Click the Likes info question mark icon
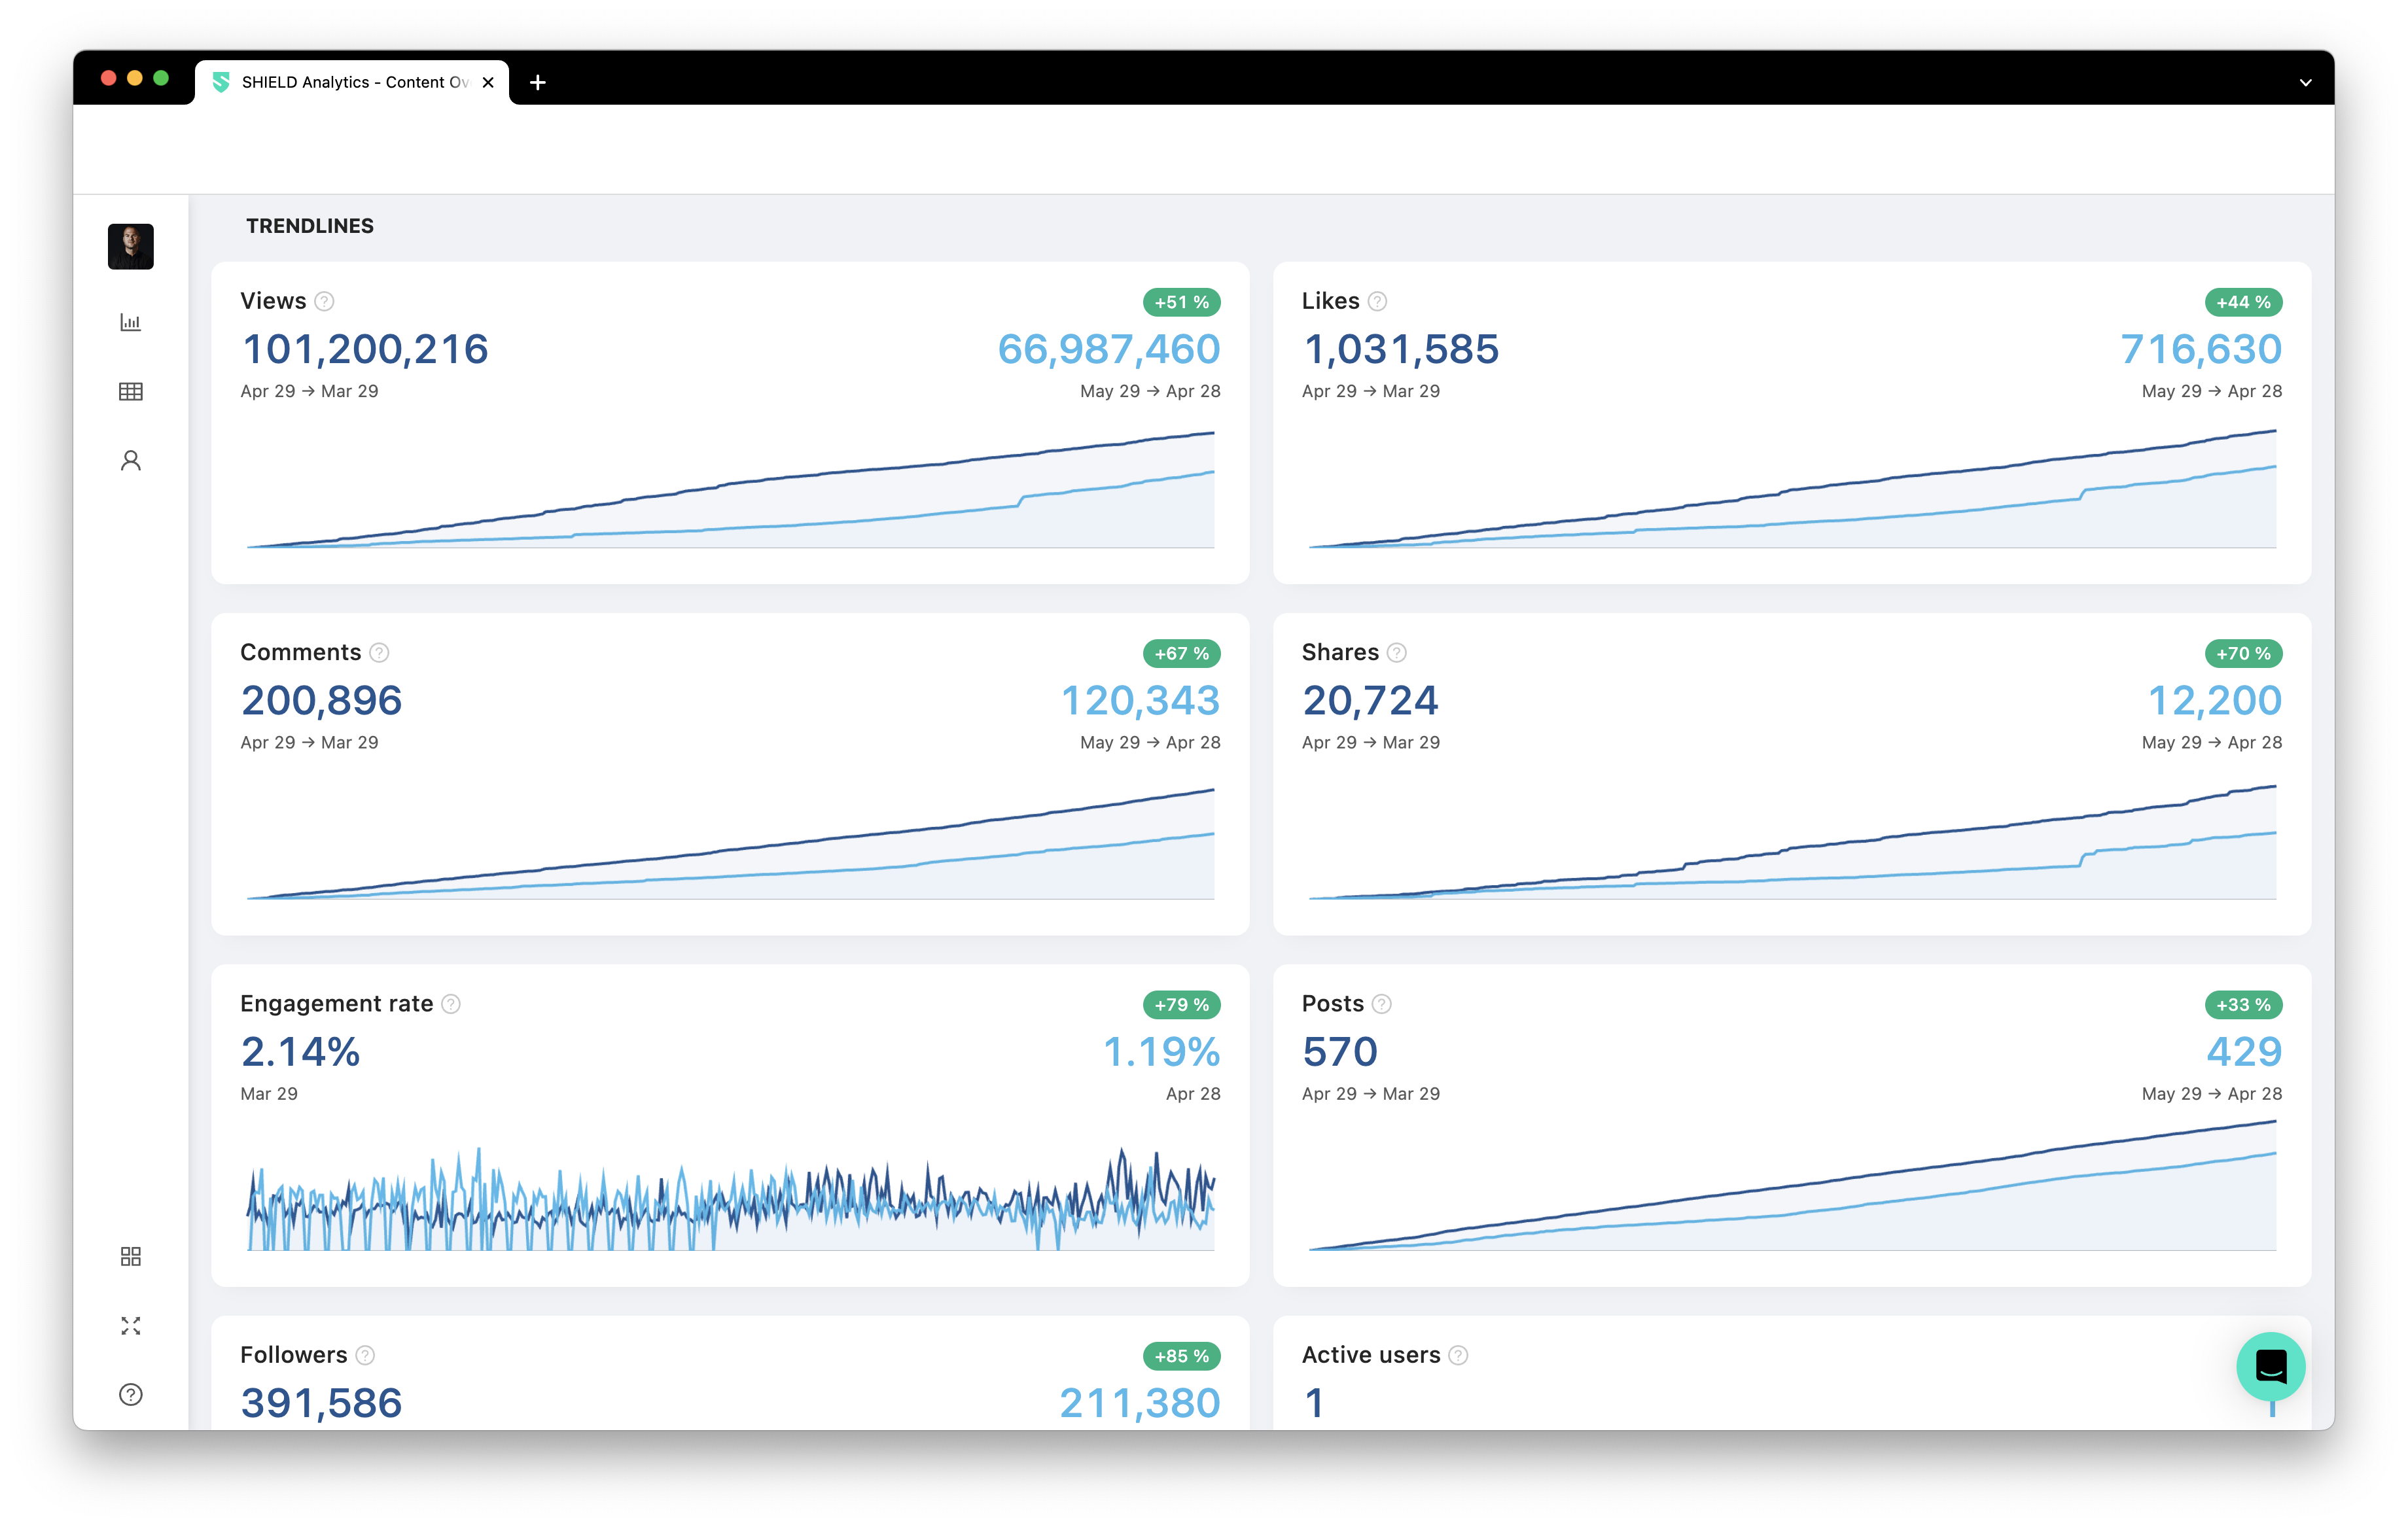 1377,301
